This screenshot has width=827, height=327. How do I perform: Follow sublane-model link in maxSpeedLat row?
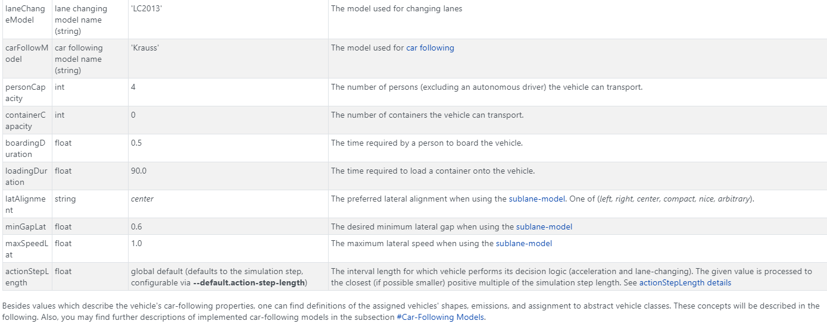[x=523, y=243]
